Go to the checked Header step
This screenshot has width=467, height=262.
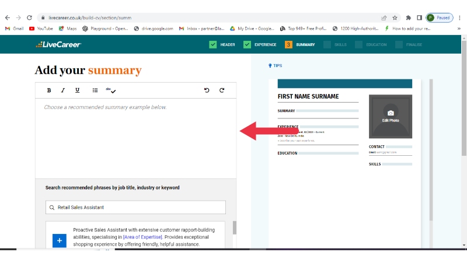[222, 44]
